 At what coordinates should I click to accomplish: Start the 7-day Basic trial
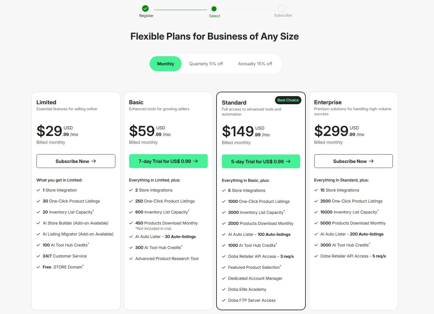[168, 161]
